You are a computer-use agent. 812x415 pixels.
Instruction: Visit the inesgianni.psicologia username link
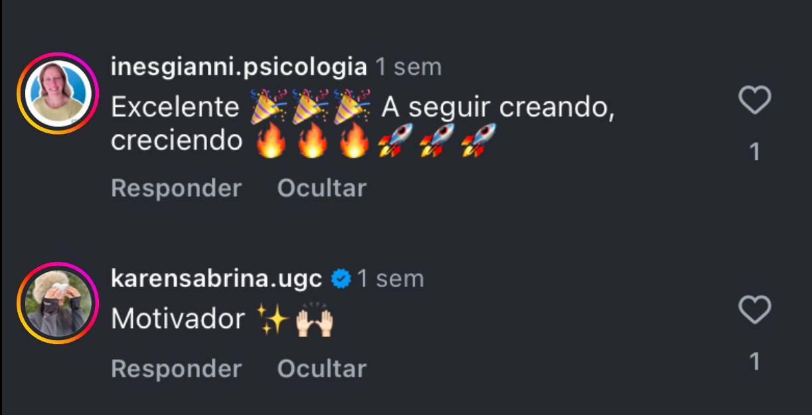(238, 67)
